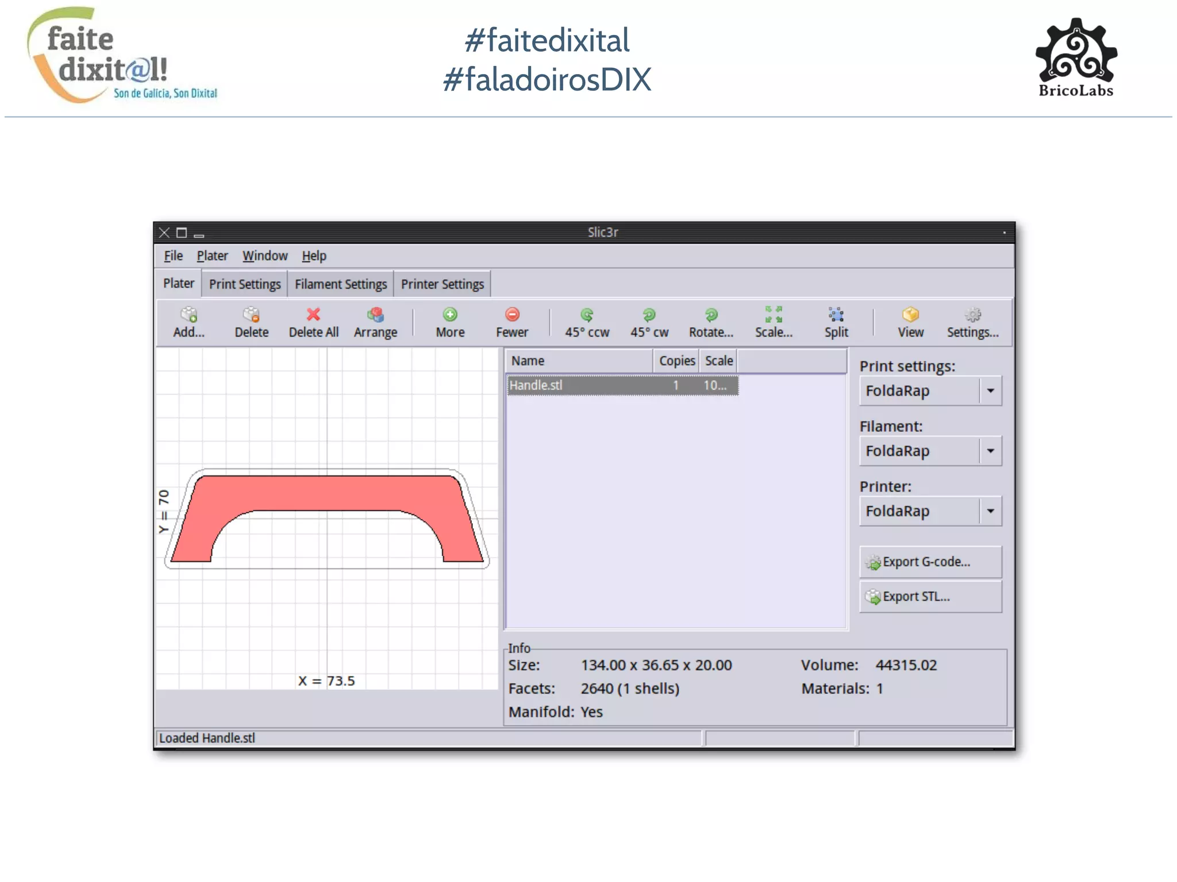Click the Export G-code button
Image resolution: width=1177 pixels, height=882 pixels.
tap(930, 562)
